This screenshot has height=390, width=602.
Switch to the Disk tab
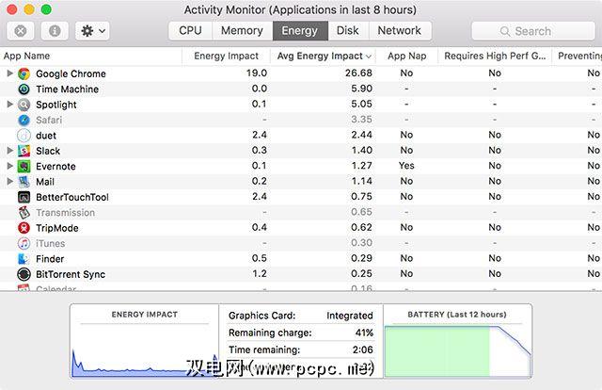(348, 31)
